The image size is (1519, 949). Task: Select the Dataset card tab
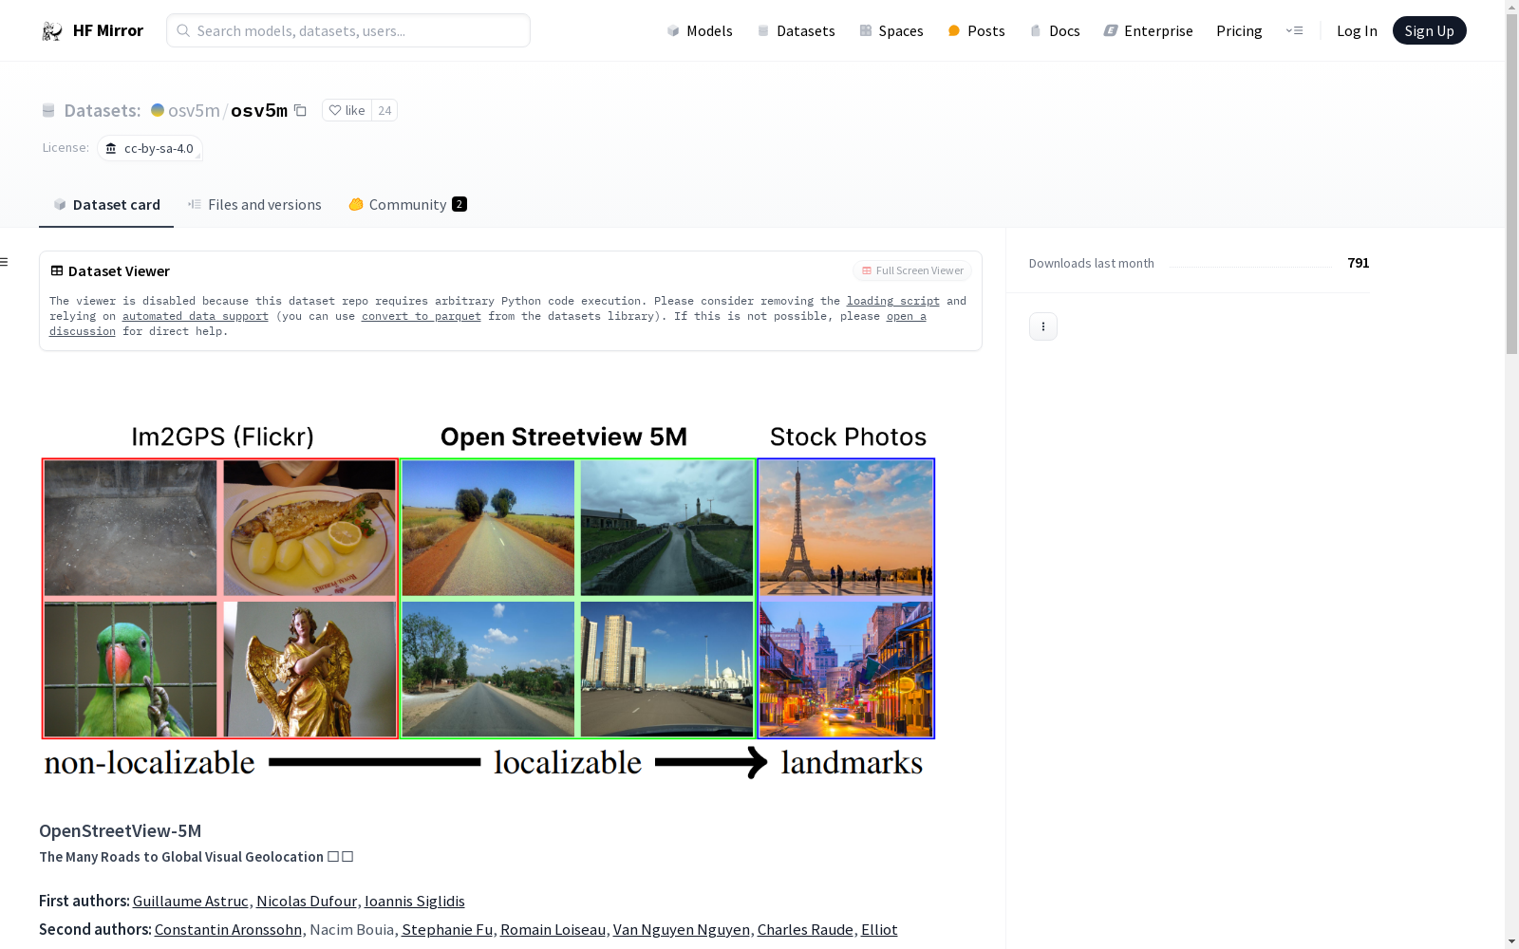tap(106, 204)
